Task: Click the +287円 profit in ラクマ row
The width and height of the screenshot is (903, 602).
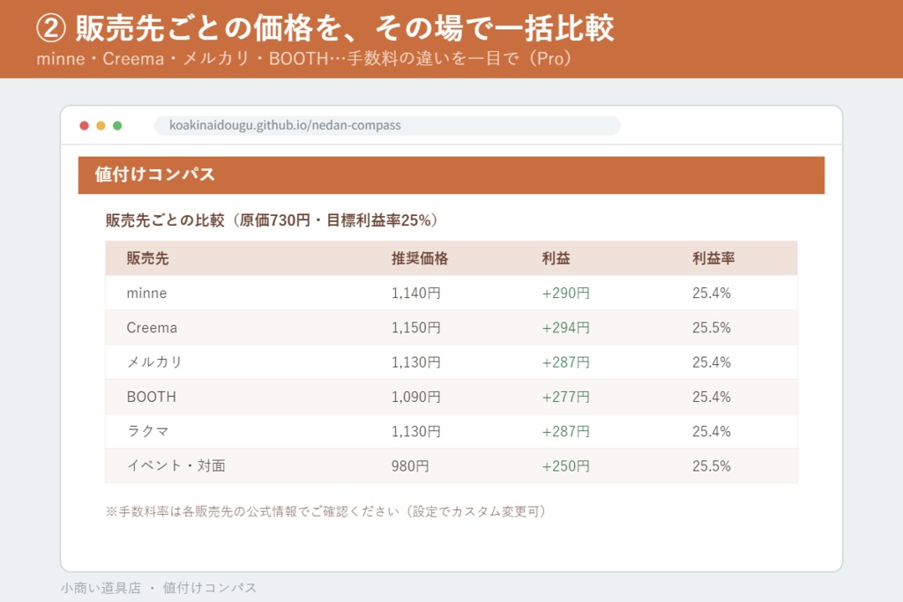Action: point(565,431)
